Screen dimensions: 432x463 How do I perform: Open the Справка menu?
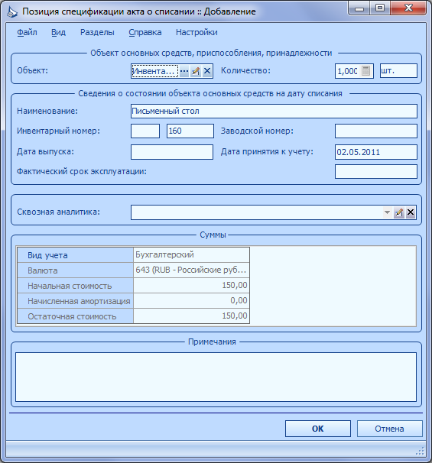point(145,32)
